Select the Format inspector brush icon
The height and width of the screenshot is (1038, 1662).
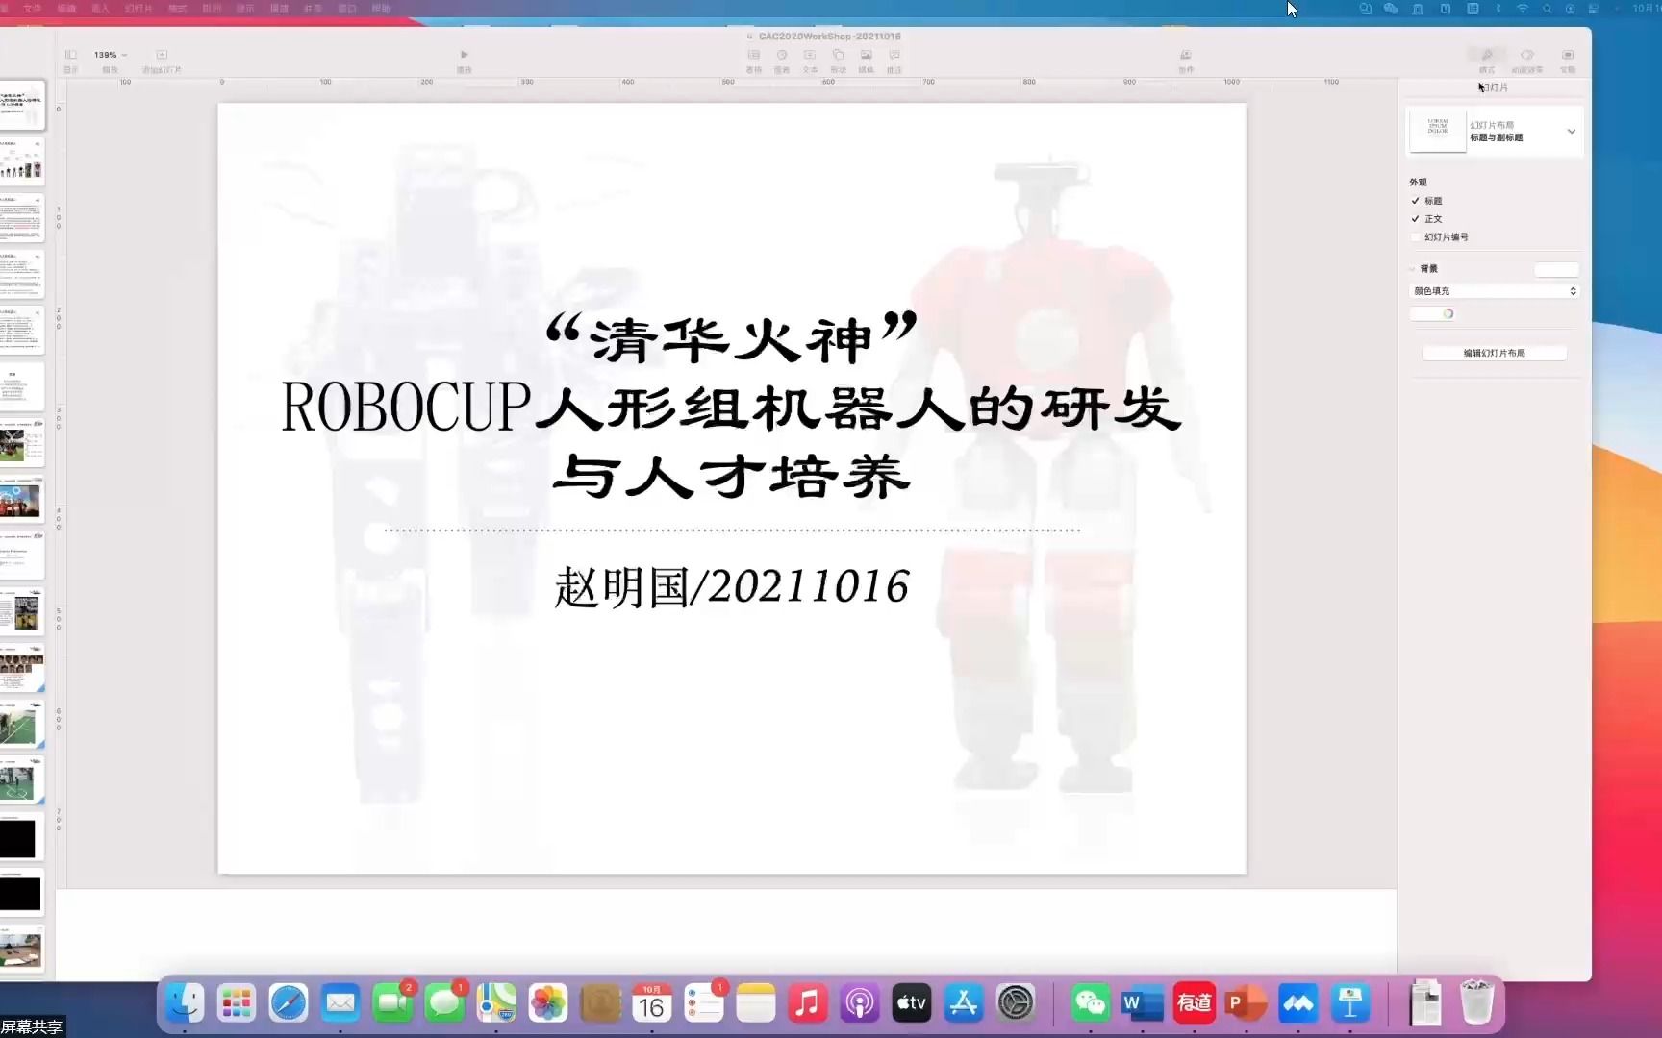point(1487,56)
